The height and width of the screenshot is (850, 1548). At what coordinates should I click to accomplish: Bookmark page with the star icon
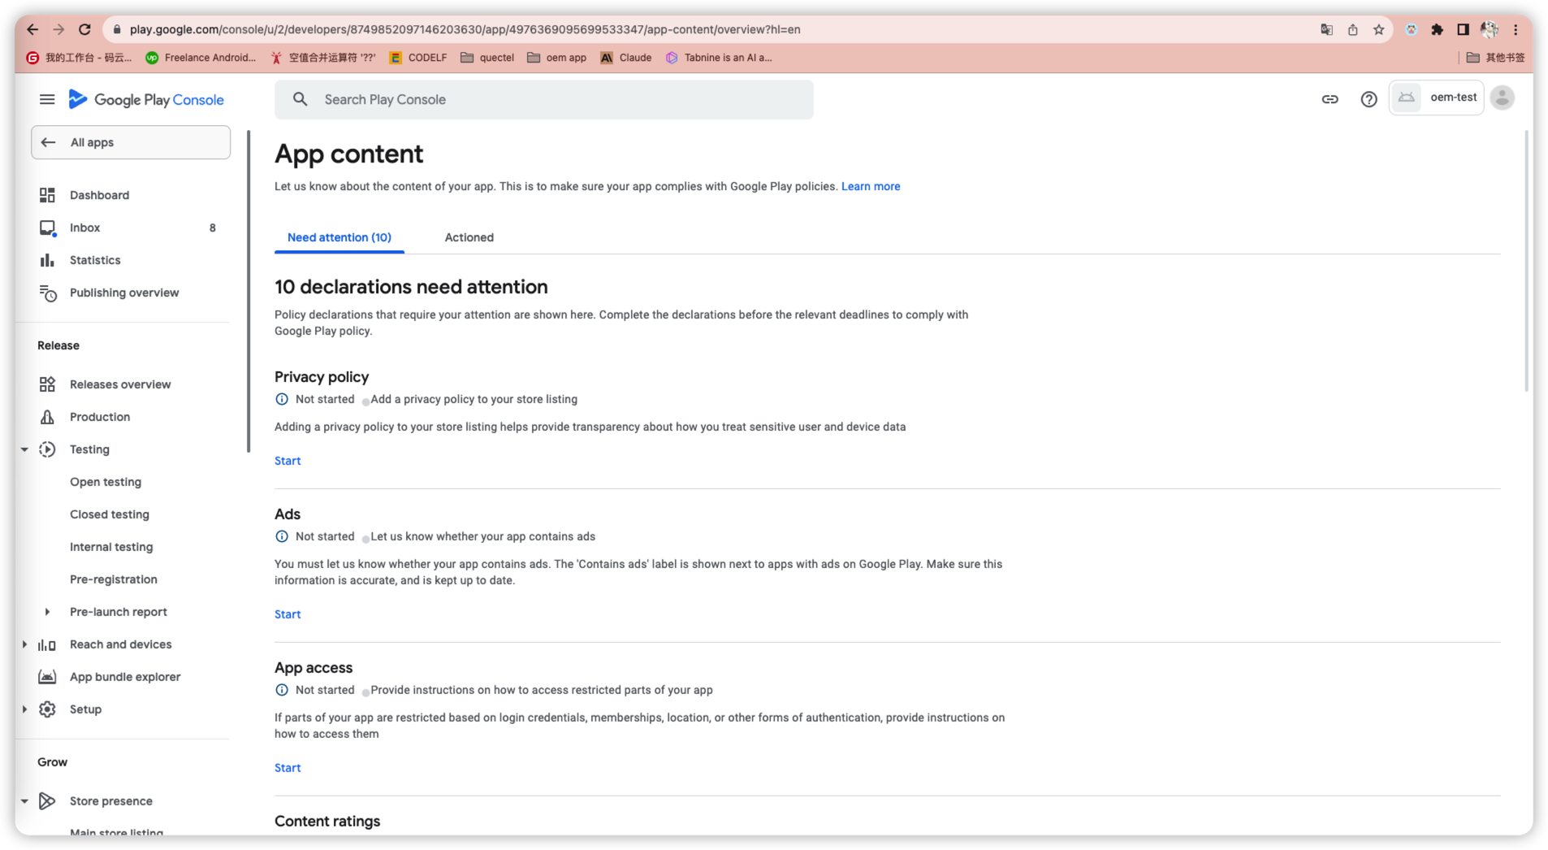(1378, 29)
